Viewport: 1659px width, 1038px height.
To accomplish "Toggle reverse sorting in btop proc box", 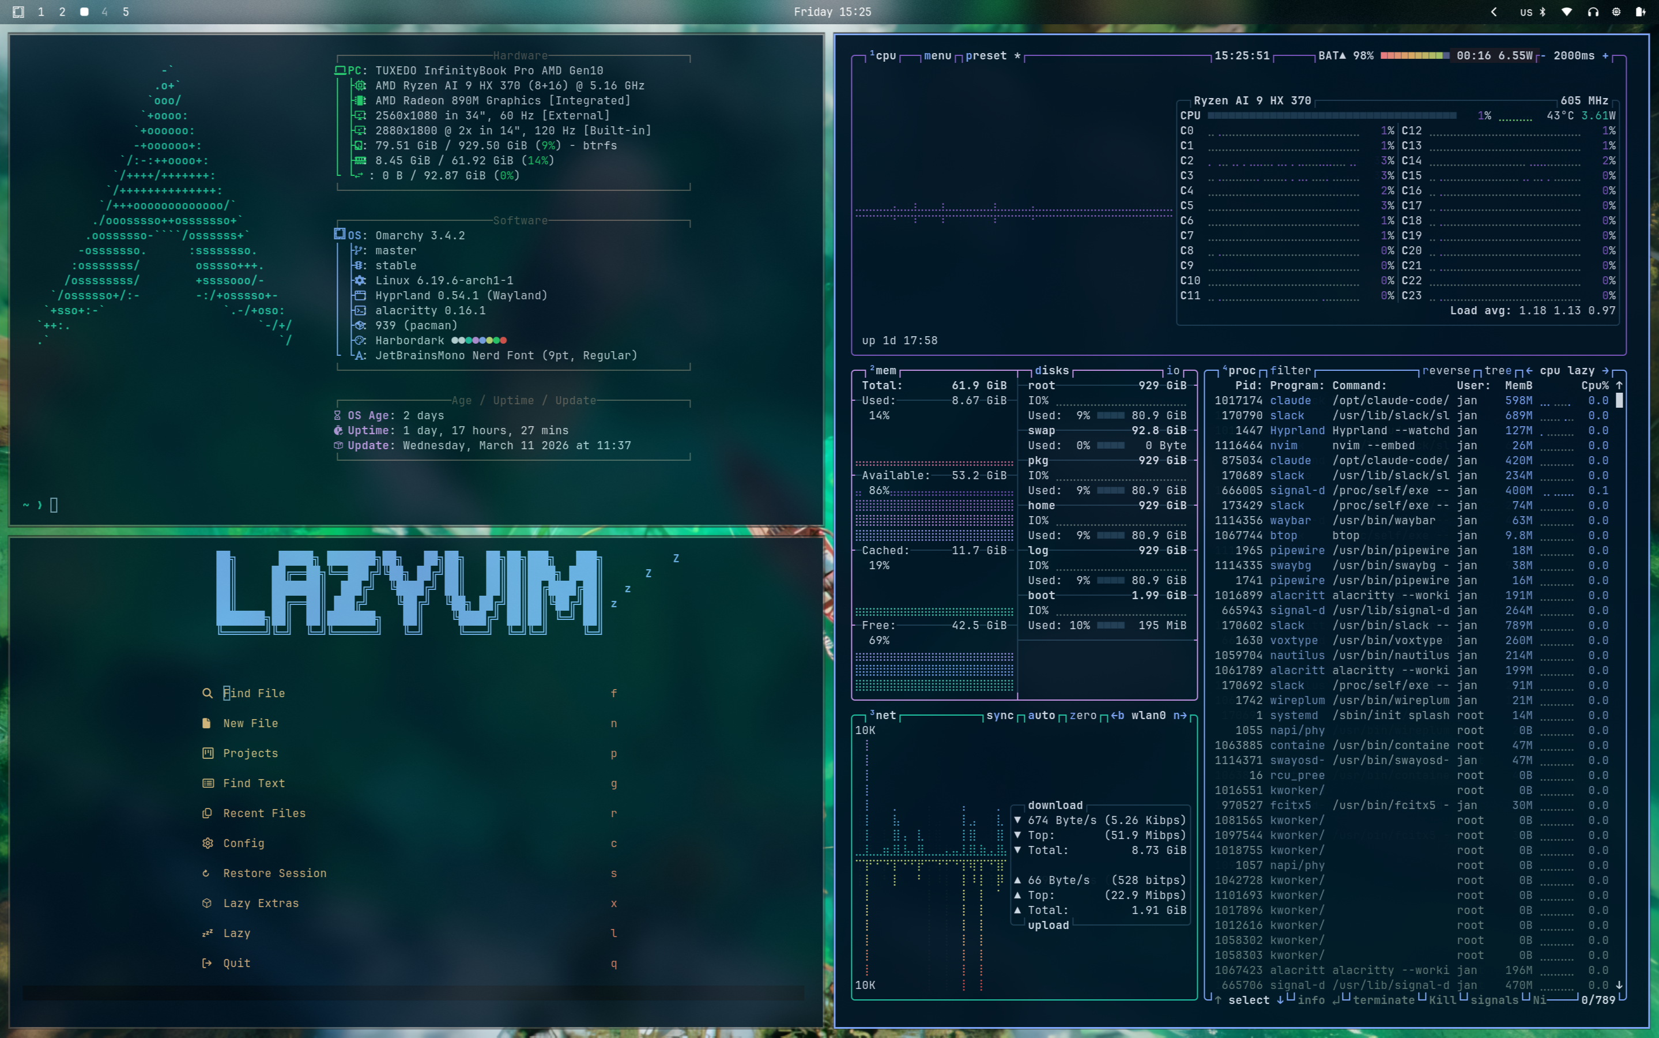I will pyautogui.click(x=1446, y=371).
